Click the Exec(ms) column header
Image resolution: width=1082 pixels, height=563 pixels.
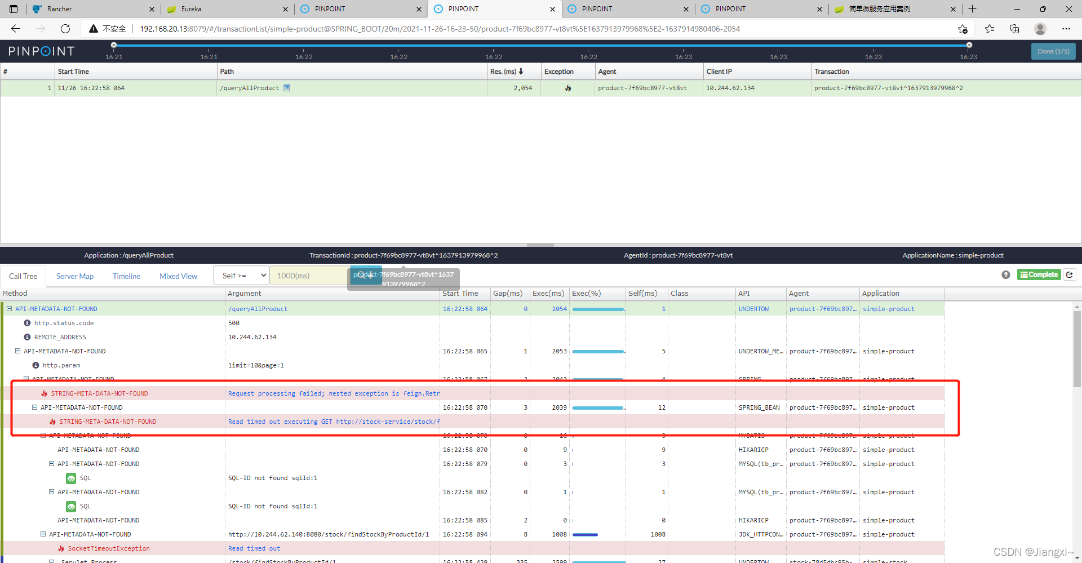point(548,294)
